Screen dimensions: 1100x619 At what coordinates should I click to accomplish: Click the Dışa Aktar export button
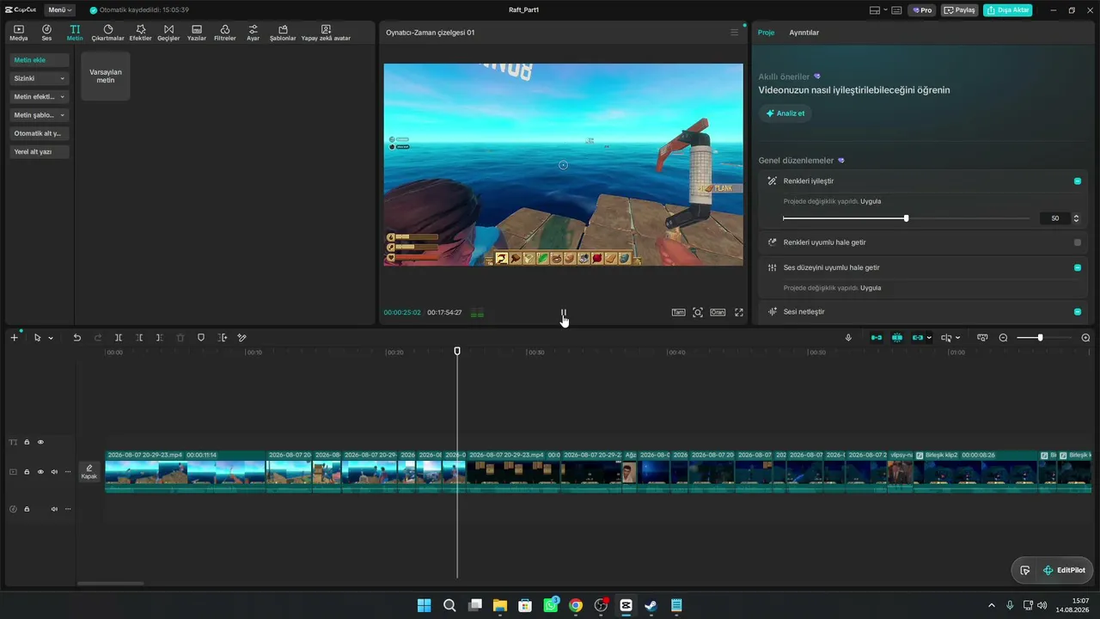pyautogui.click(x=1008, y=10)
